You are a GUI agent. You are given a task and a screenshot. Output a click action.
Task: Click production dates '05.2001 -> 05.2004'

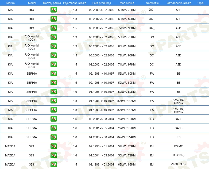pos(102,128)
